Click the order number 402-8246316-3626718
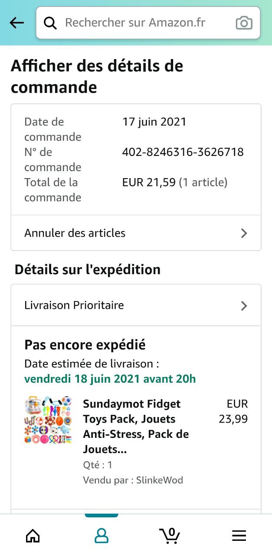 point(183,152)
